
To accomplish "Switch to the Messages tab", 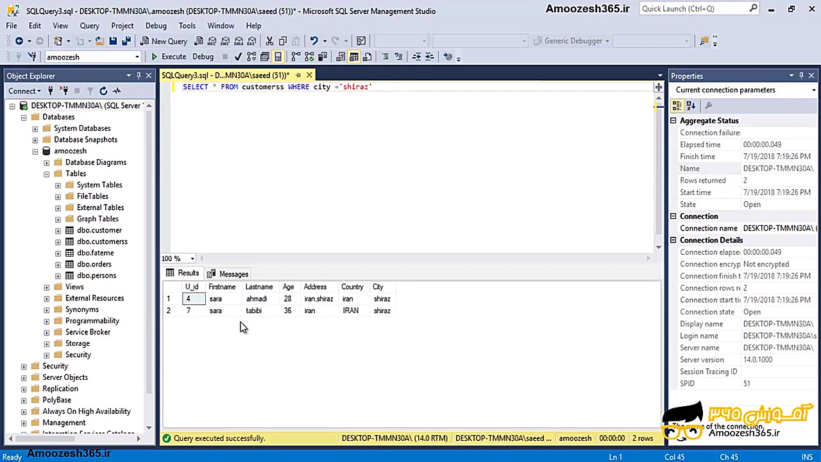I will point(227,274).
